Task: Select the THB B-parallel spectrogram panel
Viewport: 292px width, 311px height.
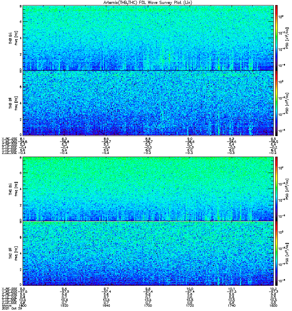Action: coord(148,103)
